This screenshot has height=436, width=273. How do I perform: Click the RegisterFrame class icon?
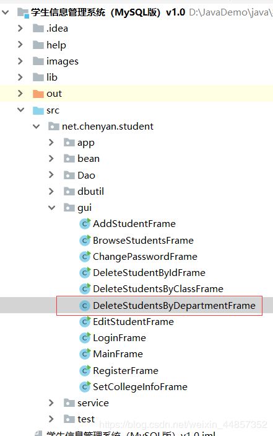pos(85,370)
